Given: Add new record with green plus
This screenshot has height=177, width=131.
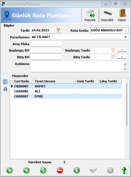Looking at the screenshot, I should 43,170.
